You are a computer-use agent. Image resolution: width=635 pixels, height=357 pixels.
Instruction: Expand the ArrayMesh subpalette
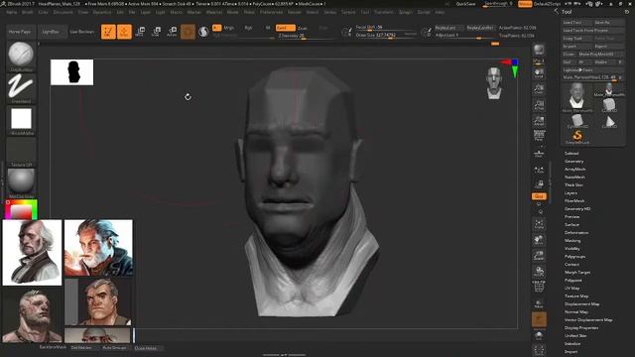(574, 170)
